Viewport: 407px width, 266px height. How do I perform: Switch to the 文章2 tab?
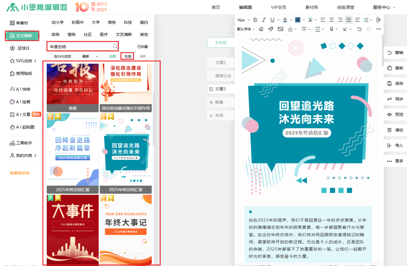[220, 63]
